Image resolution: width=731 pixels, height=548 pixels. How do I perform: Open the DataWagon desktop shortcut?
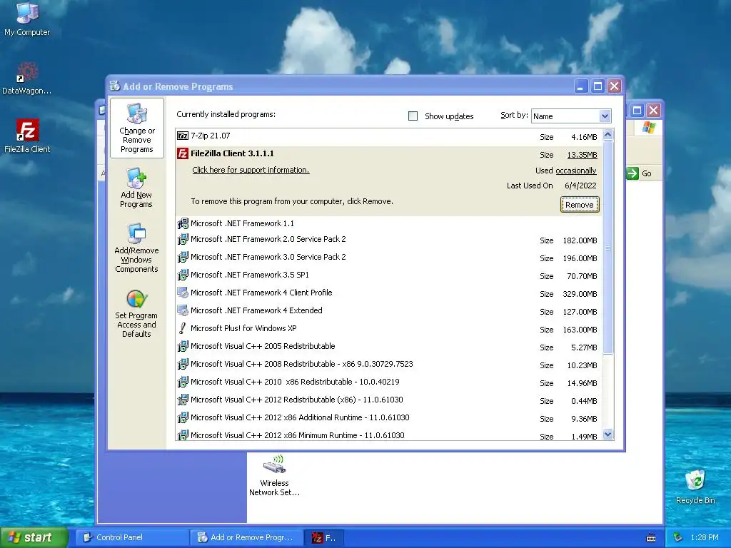(x=27, y=78)
